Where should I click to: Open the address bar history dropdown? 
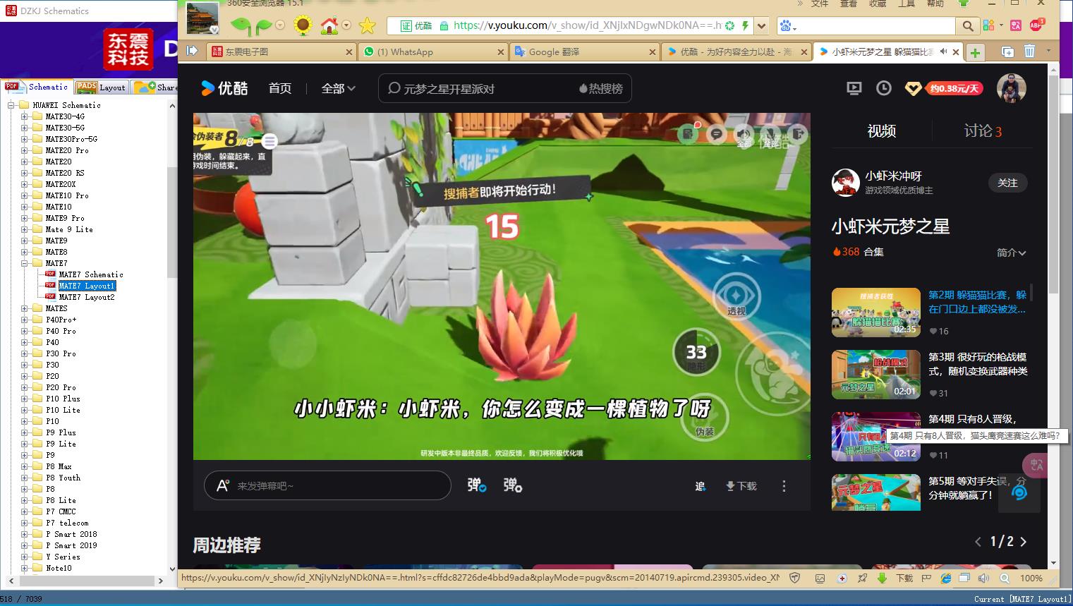[x=761, y=26]
